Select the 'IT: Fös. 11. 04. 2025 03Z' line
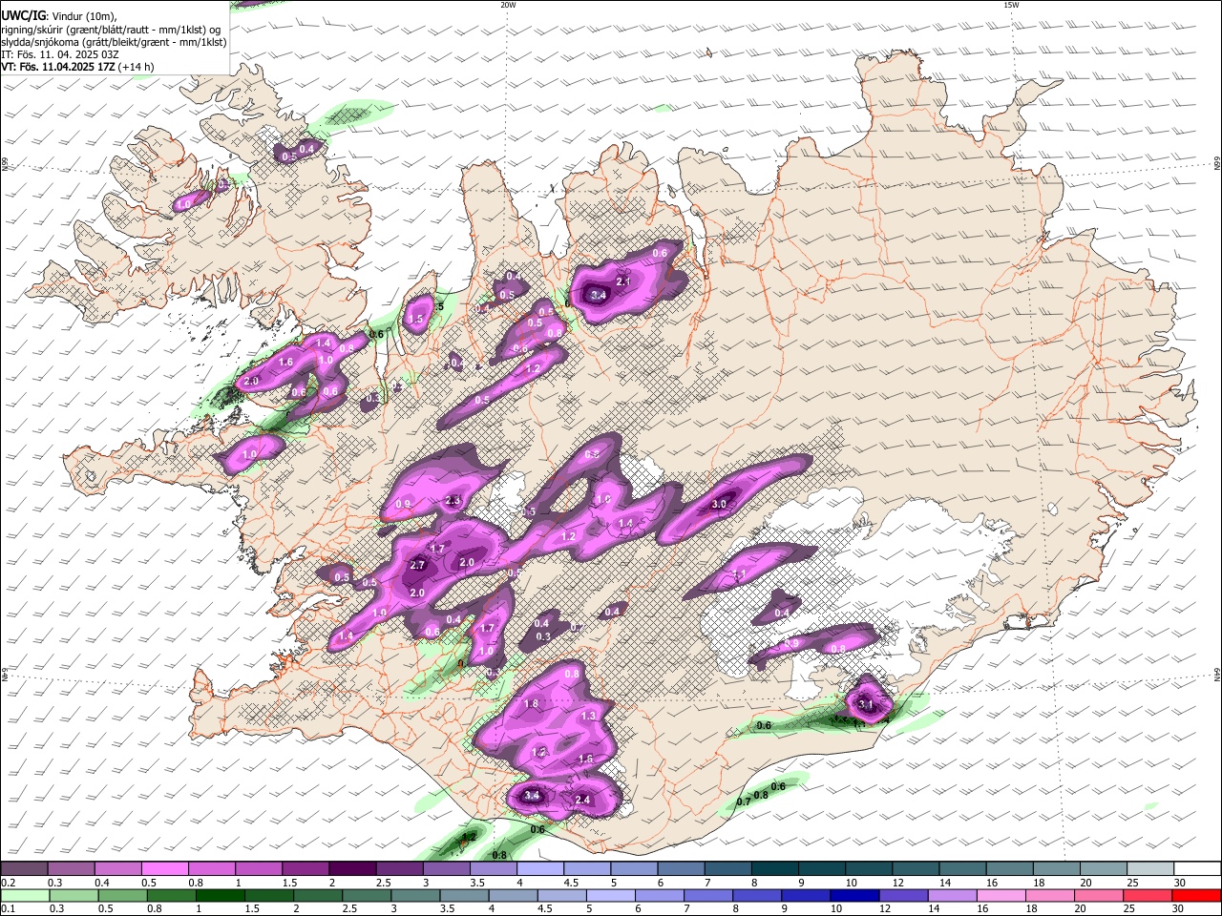The width and height of the screenshot is (1222, 916). click(60, 54)
